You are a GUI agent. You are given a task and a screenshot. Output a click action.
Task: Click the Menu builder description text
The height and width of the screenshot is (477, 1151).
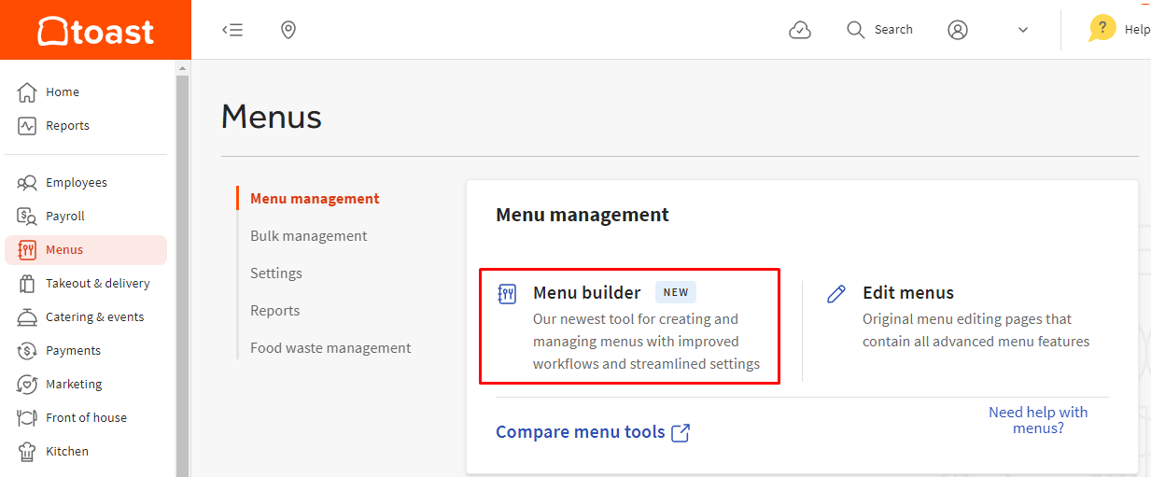(646, 342)
